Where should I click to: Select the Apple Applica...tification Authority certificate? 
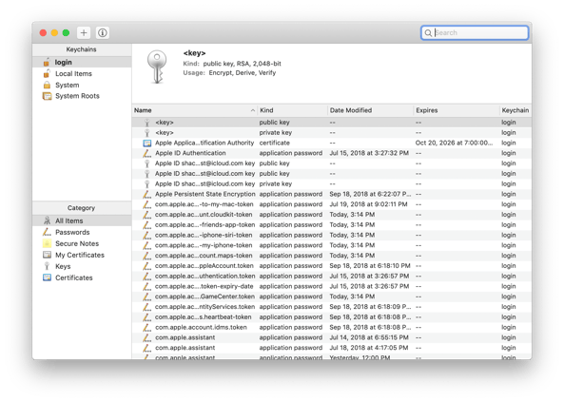[332, 143]
